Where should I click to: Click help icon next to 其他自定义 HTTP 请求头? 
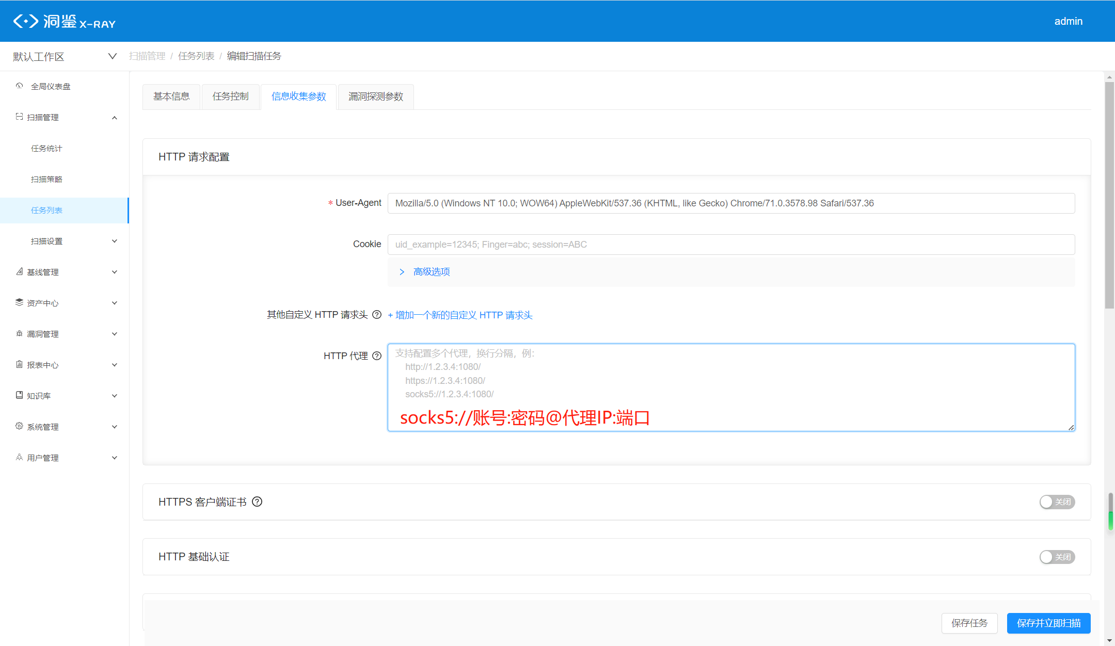(x=377, y=314)
